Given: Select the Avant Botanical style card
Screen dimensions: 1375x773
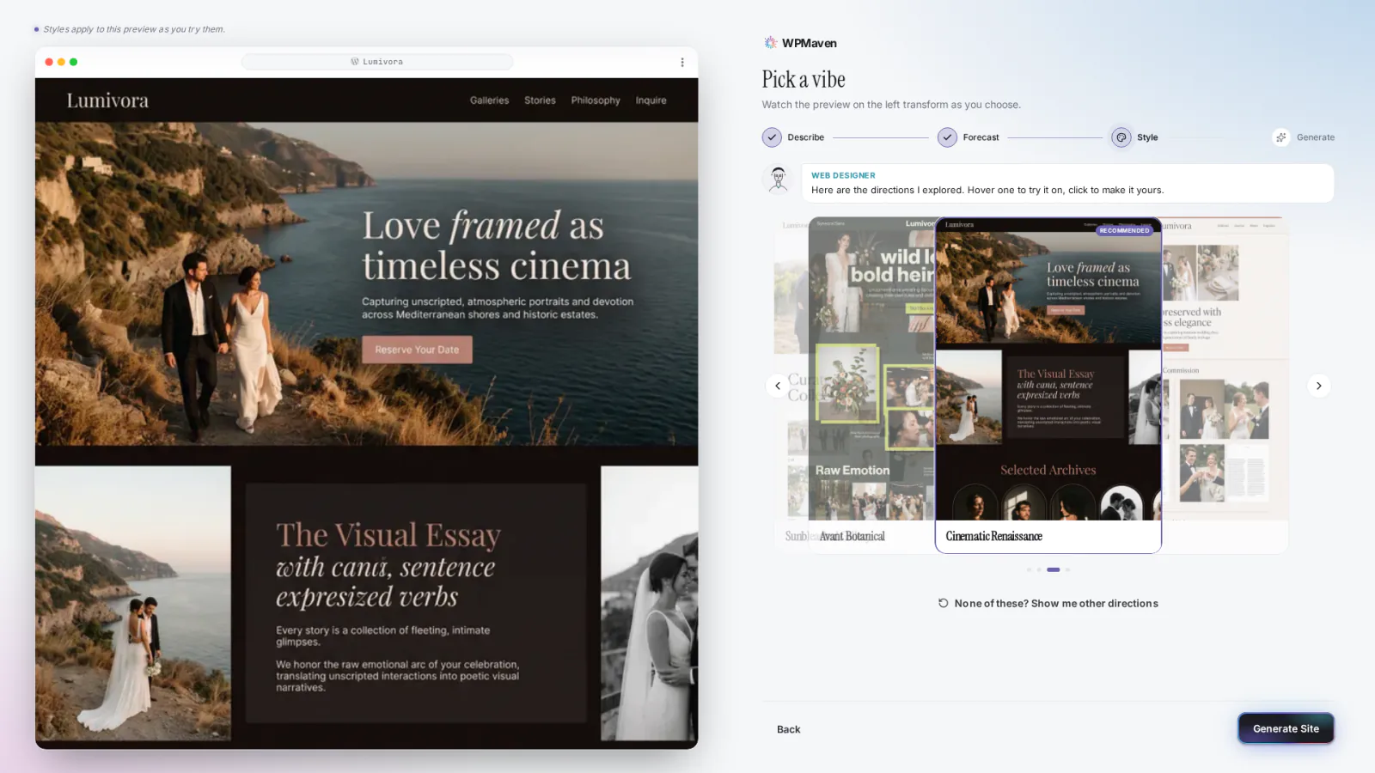Looking at the screenshot, I should (871, 386).
